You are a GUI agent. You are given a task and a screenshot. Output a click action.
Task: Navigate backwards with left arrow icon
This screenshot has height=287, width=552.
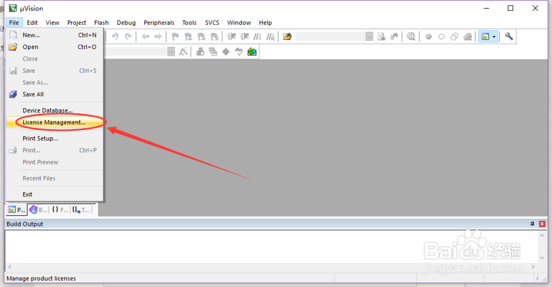pyautogui.click(x=145, y=36)
